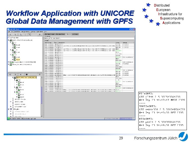Screen dimensions: 190x142
Task: Click the FZJ site icon in preparation tree
Action: coord(13,43)
